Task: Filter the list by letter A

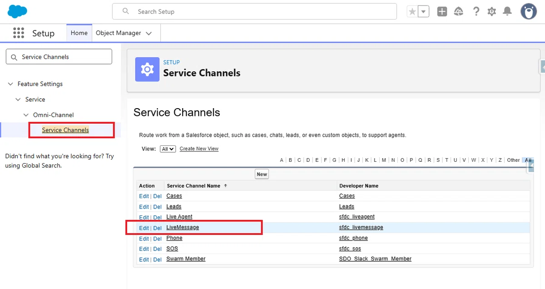Action: tap(282, 160)
